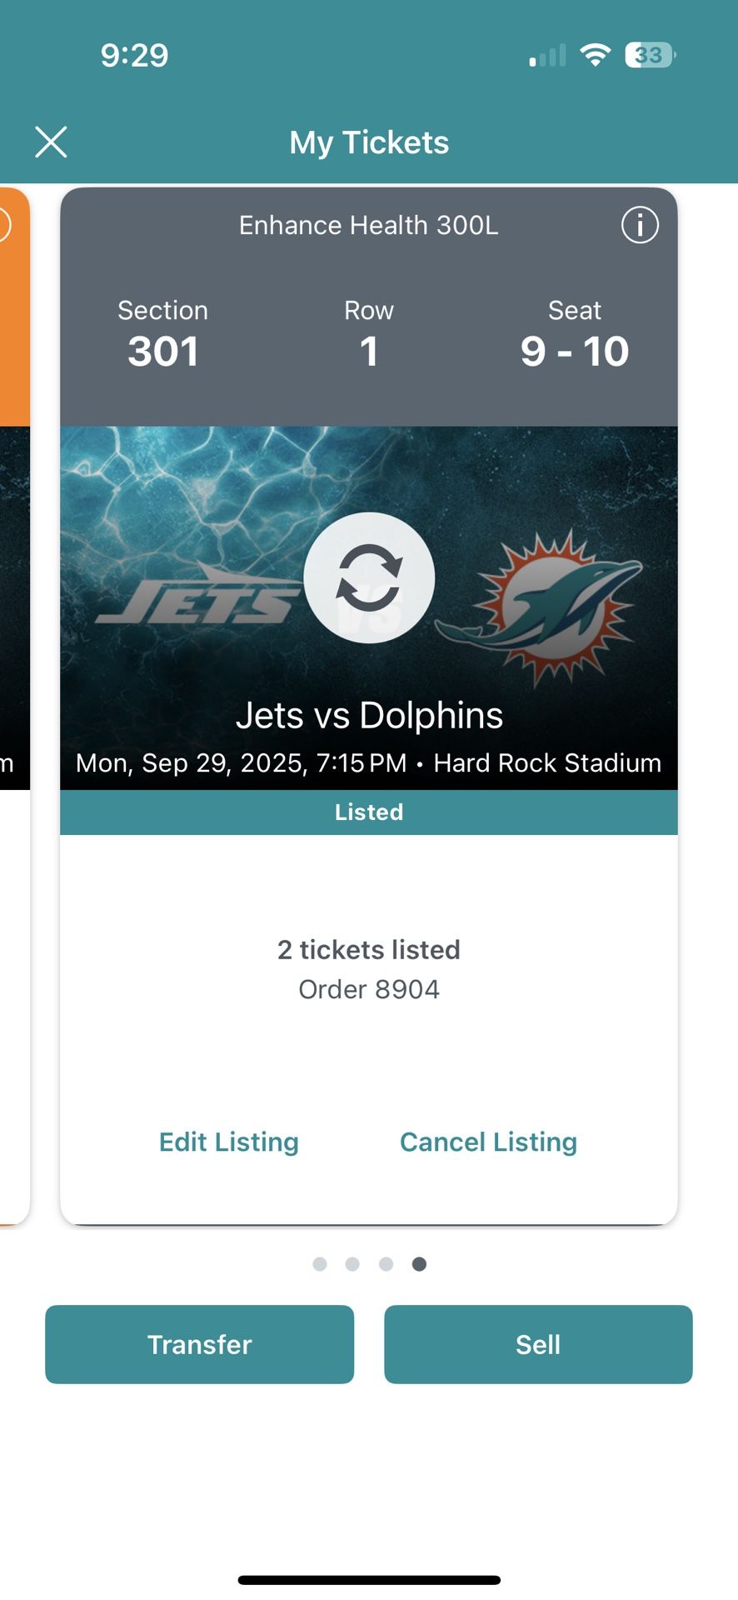Tap the Wi-Fi status icon
The width and height of the screenshot is (738, 1600).
[595, 55]
